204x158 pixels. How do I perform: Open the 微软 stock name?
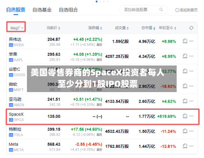point(13,84)
